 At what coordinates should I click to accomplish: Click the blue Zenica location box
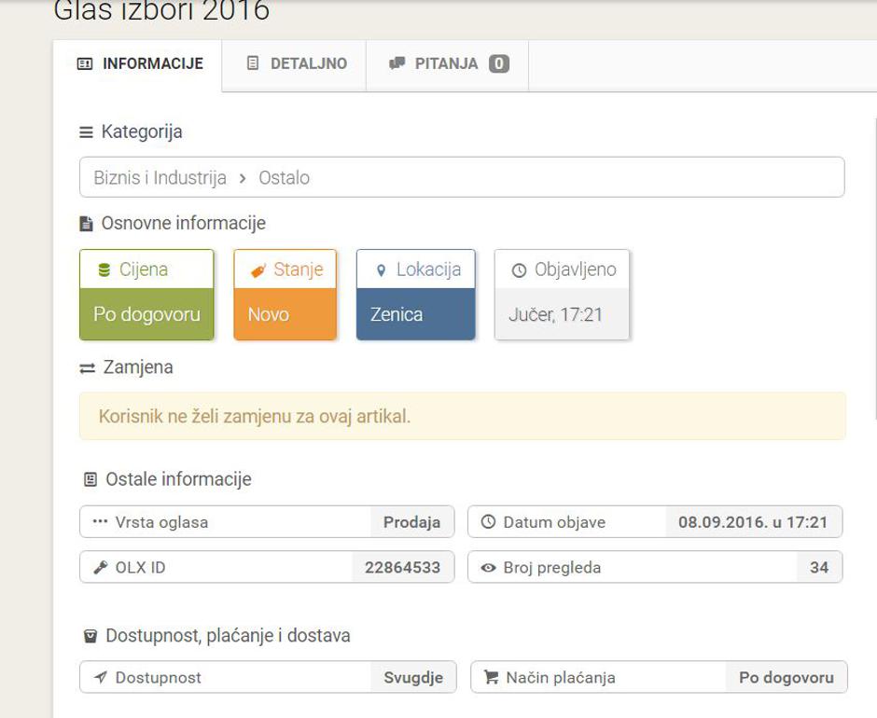pyautogui.click(x=415, y=315)
